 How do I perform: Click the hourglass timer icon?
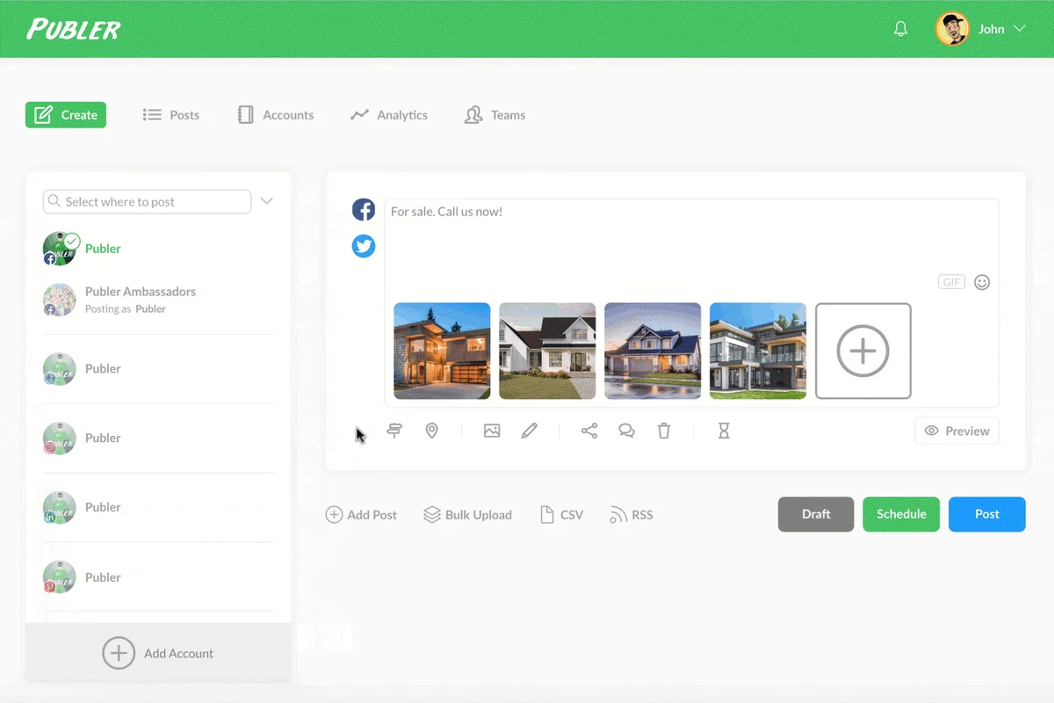click(x=724, y=431)
